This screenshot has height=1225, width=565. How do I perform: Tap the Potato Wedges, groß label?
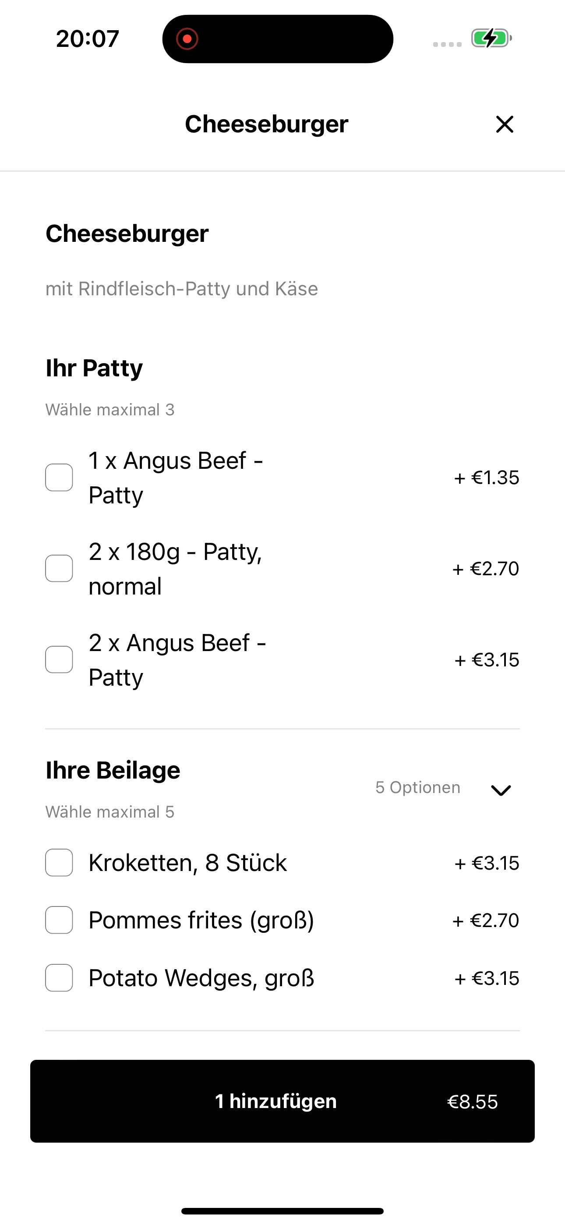point(201,978)
